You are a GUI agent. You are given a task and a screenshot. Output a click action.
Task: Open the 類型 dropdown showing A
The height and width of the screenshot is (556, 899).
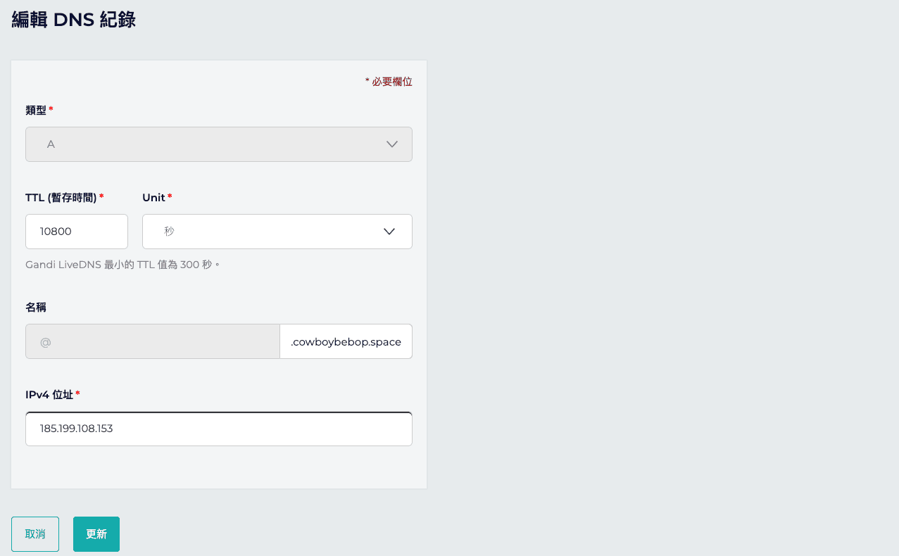(x=219, y=144)
